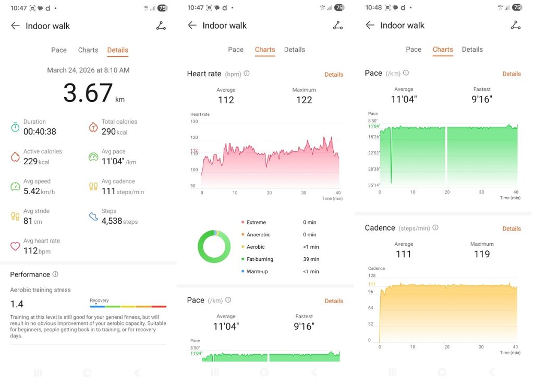Tap the info icon beside Heart rate
Screen dimensions: 534x385
point(247,74)
